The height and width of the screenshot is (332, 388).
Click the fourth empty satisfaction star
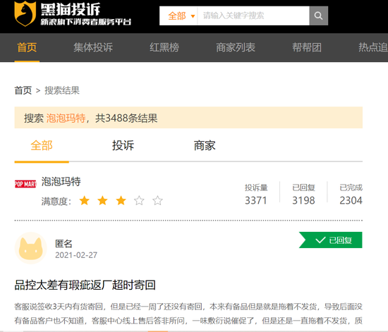139,200
